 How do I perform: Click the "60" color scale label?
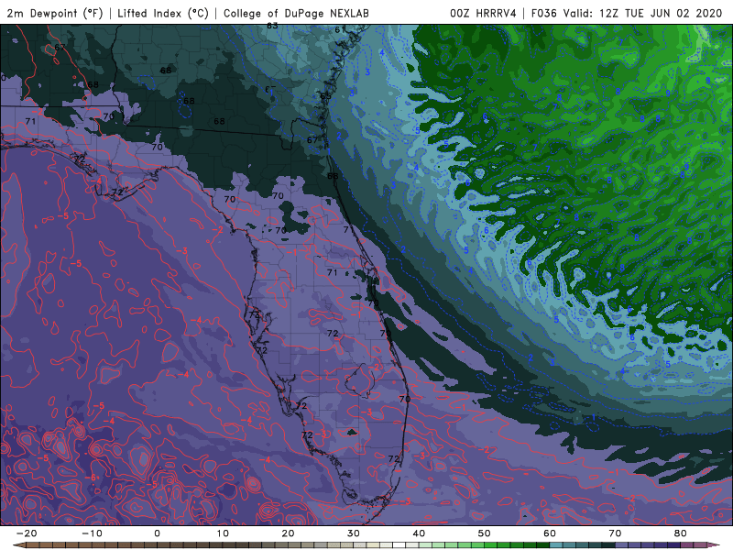(x=550, y=533)
